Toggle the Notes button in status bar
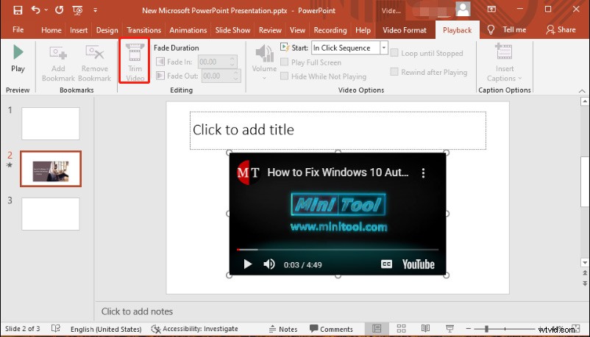The width and height of the screenshot is (590, 337). click(x=283, y=329)
